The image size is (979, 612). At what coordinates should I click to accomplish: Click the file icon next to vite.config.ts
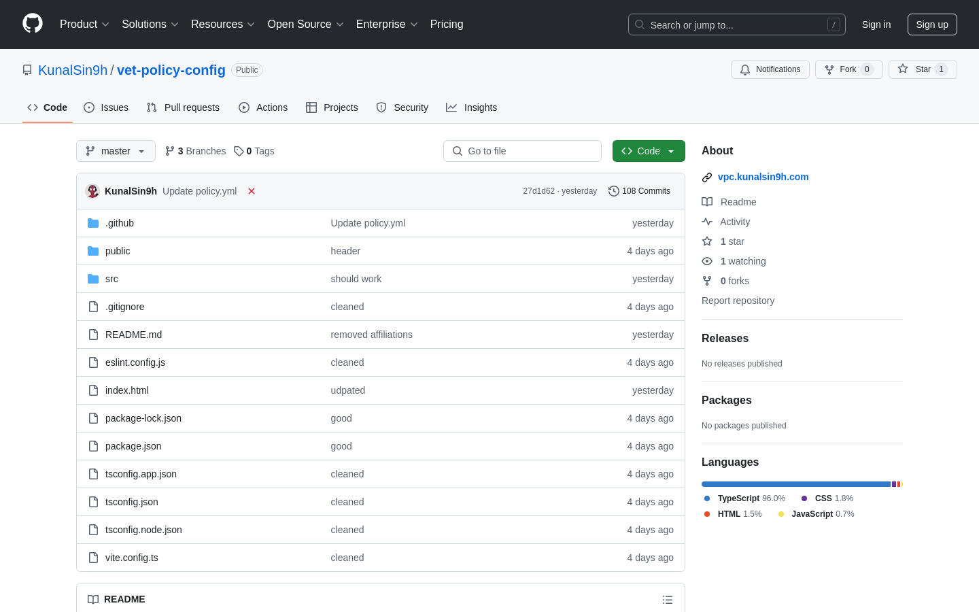coord(93,558)
